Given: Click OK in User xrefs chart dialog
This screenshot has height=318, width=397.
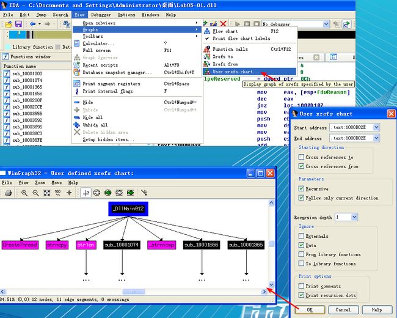Looking at the screenshot, I should [x=310, y=309].
